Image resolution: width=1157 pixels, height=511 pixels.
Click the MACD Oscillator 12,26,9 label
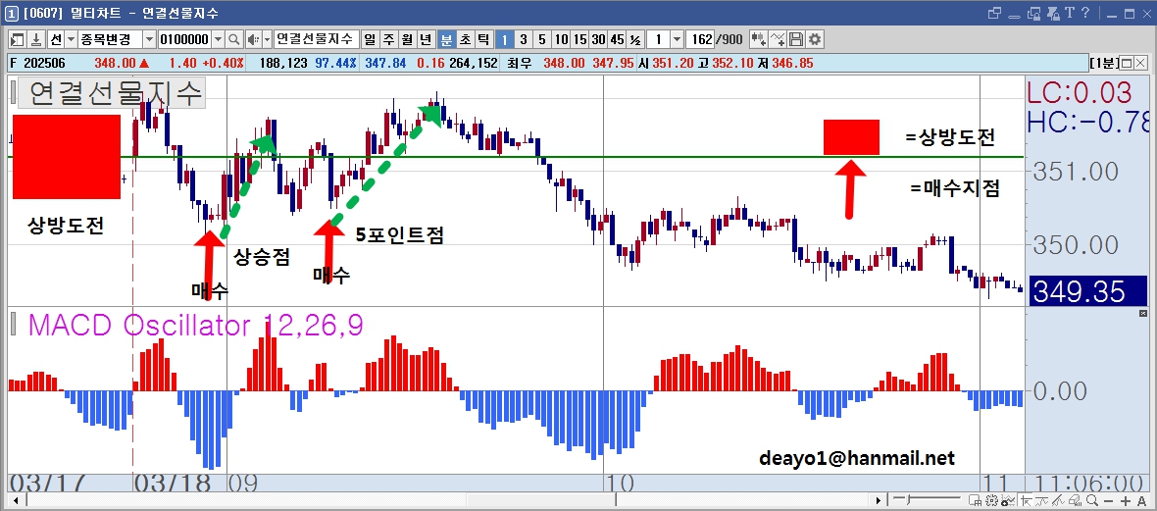195,325
